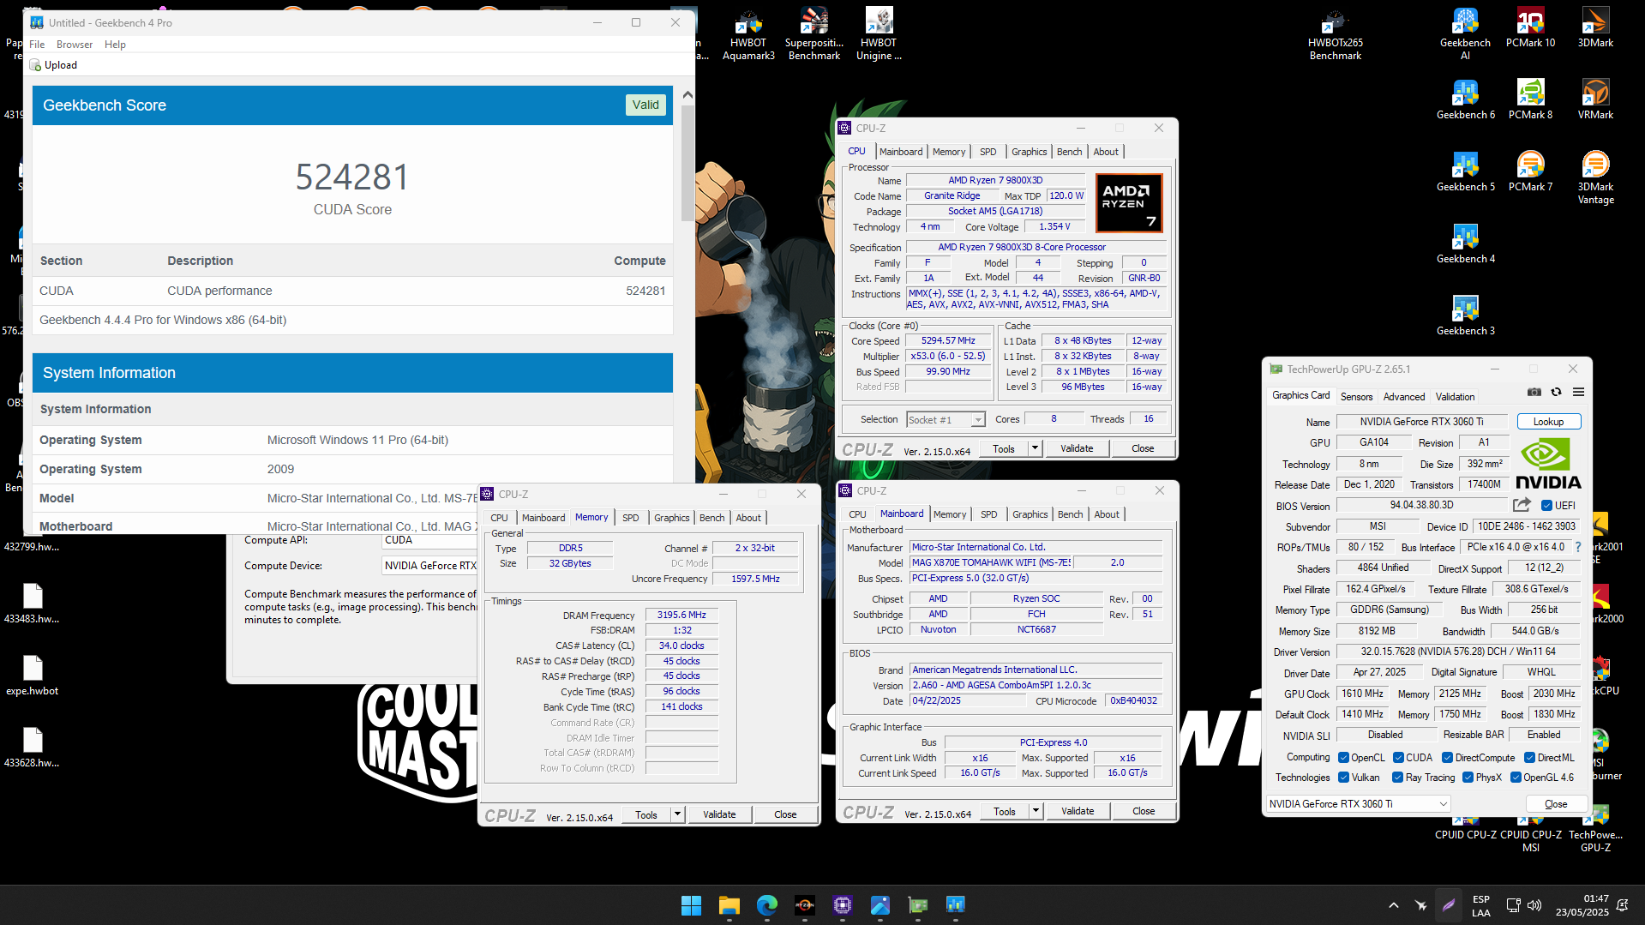Toggle UEFI checkbox in GPU-Z

click(1547, 506)
